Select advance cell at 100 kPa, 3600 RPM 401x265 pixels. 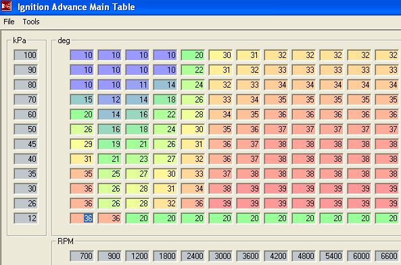248,55
